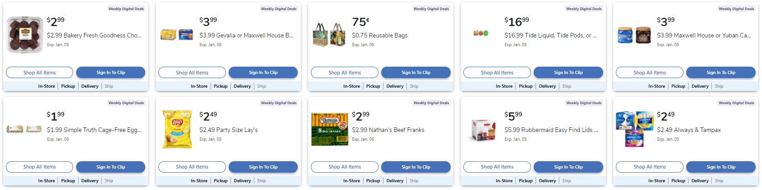
Task: Open the $5.99 Rubbermaid Easy Find Lids title
Action: click(x=551, y=130)
